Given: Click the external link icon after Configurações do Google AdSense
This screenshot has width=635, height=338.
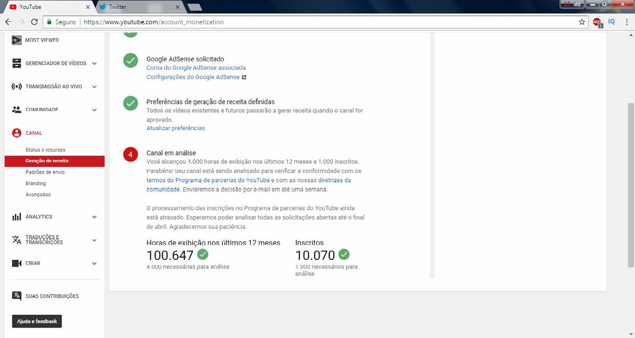Looking at the screenshot, I should click(244, 77).
